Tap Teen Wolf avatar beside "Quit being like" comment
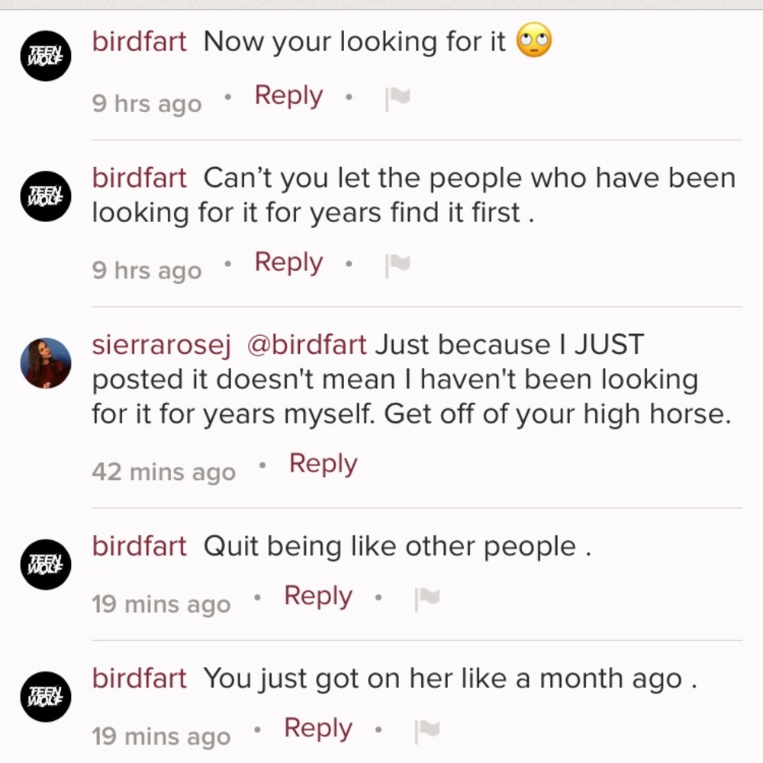This screenshot has height=763, width=763. pos(45,564)
